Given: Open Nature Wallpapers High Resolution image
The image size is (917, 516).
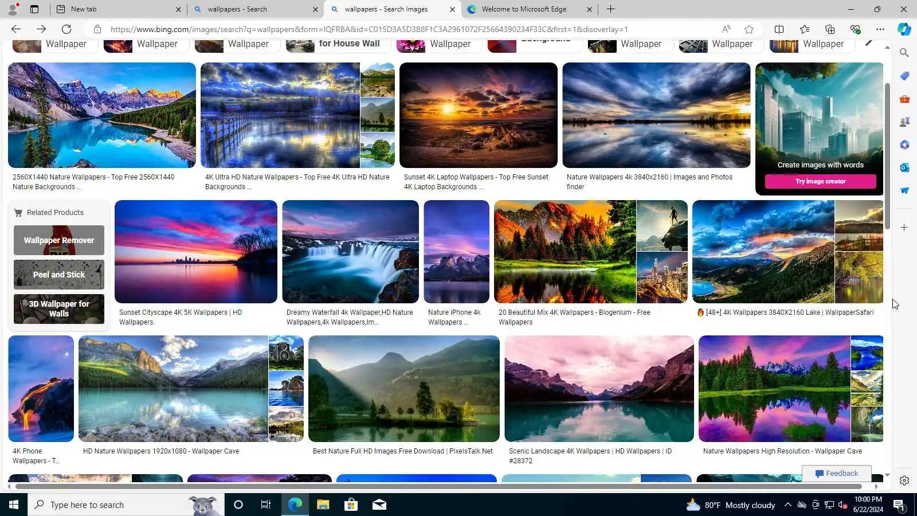Looking at the screenshot, I should (x=774, y=389).
